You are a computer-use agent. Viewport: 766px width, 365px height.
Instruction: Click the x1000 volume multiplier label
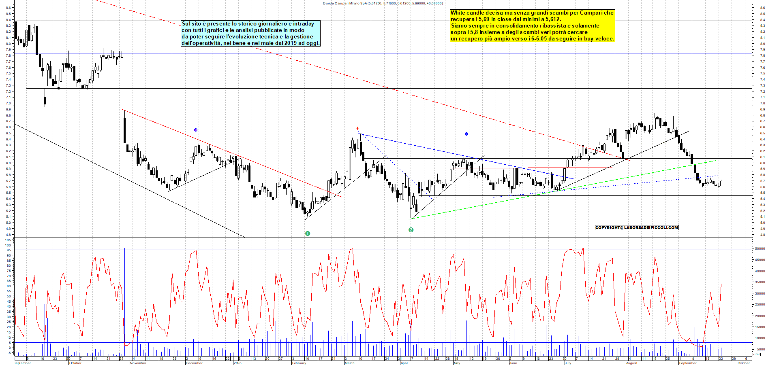[757, 354]
